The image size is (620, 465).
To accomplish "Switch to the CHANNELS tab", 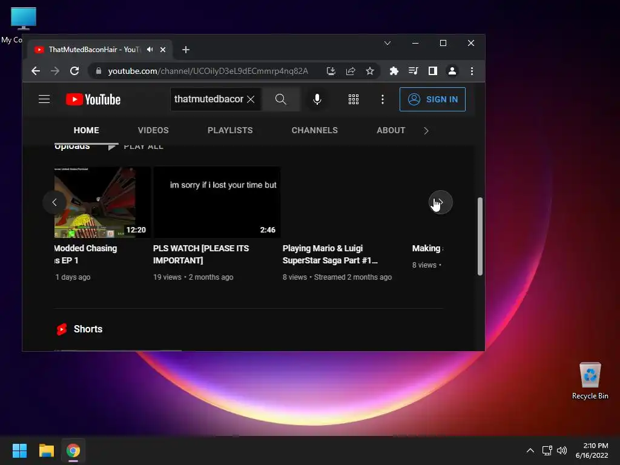I will (x=315, y=130).
